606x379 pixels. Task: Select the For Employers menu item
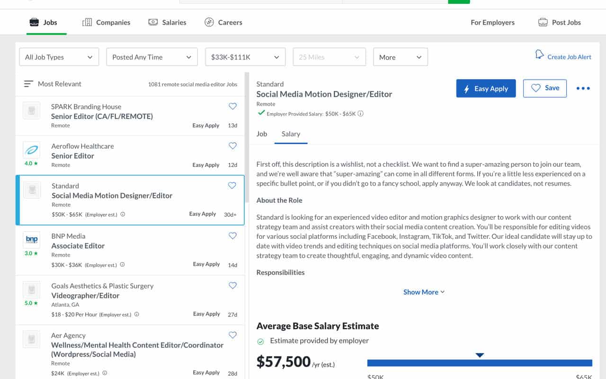pos(492,22)
